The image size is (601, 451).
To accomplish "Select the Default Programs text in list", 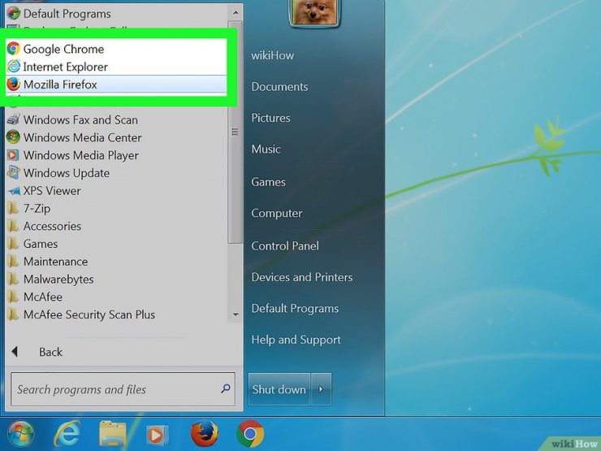I will [67, 14].
